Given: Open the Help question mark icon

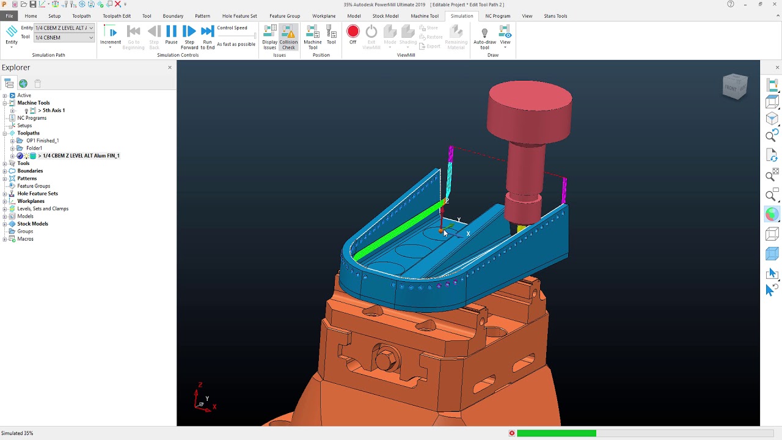Looking at the screenshot, I should tap(731, 4).
